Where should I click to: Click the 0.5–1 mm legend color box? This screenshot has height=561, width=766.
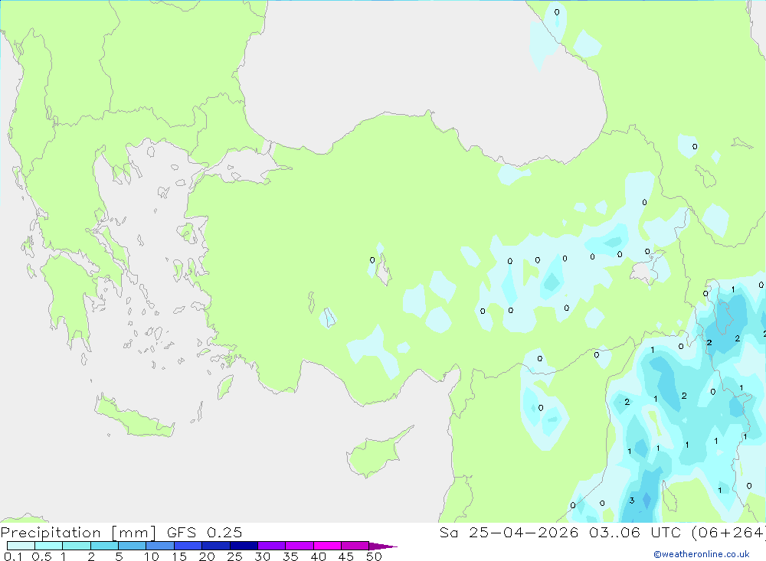point(48,546)
